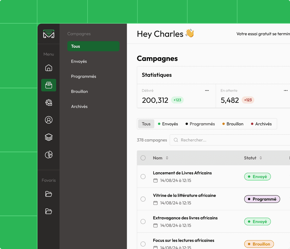This screenshot has height=249, width=290.
Task: Sort table by the Nom column arrows
Action: pyautogui.click(x=167, y=158)
